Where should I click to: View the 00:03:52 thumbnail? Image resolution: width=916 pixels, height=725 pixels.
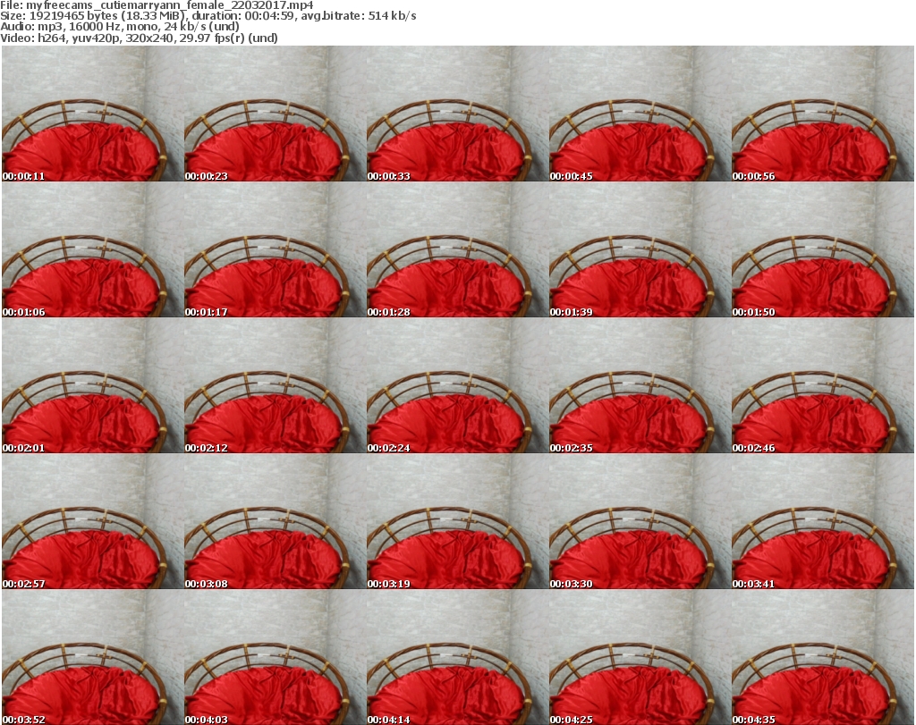(93, 657)
